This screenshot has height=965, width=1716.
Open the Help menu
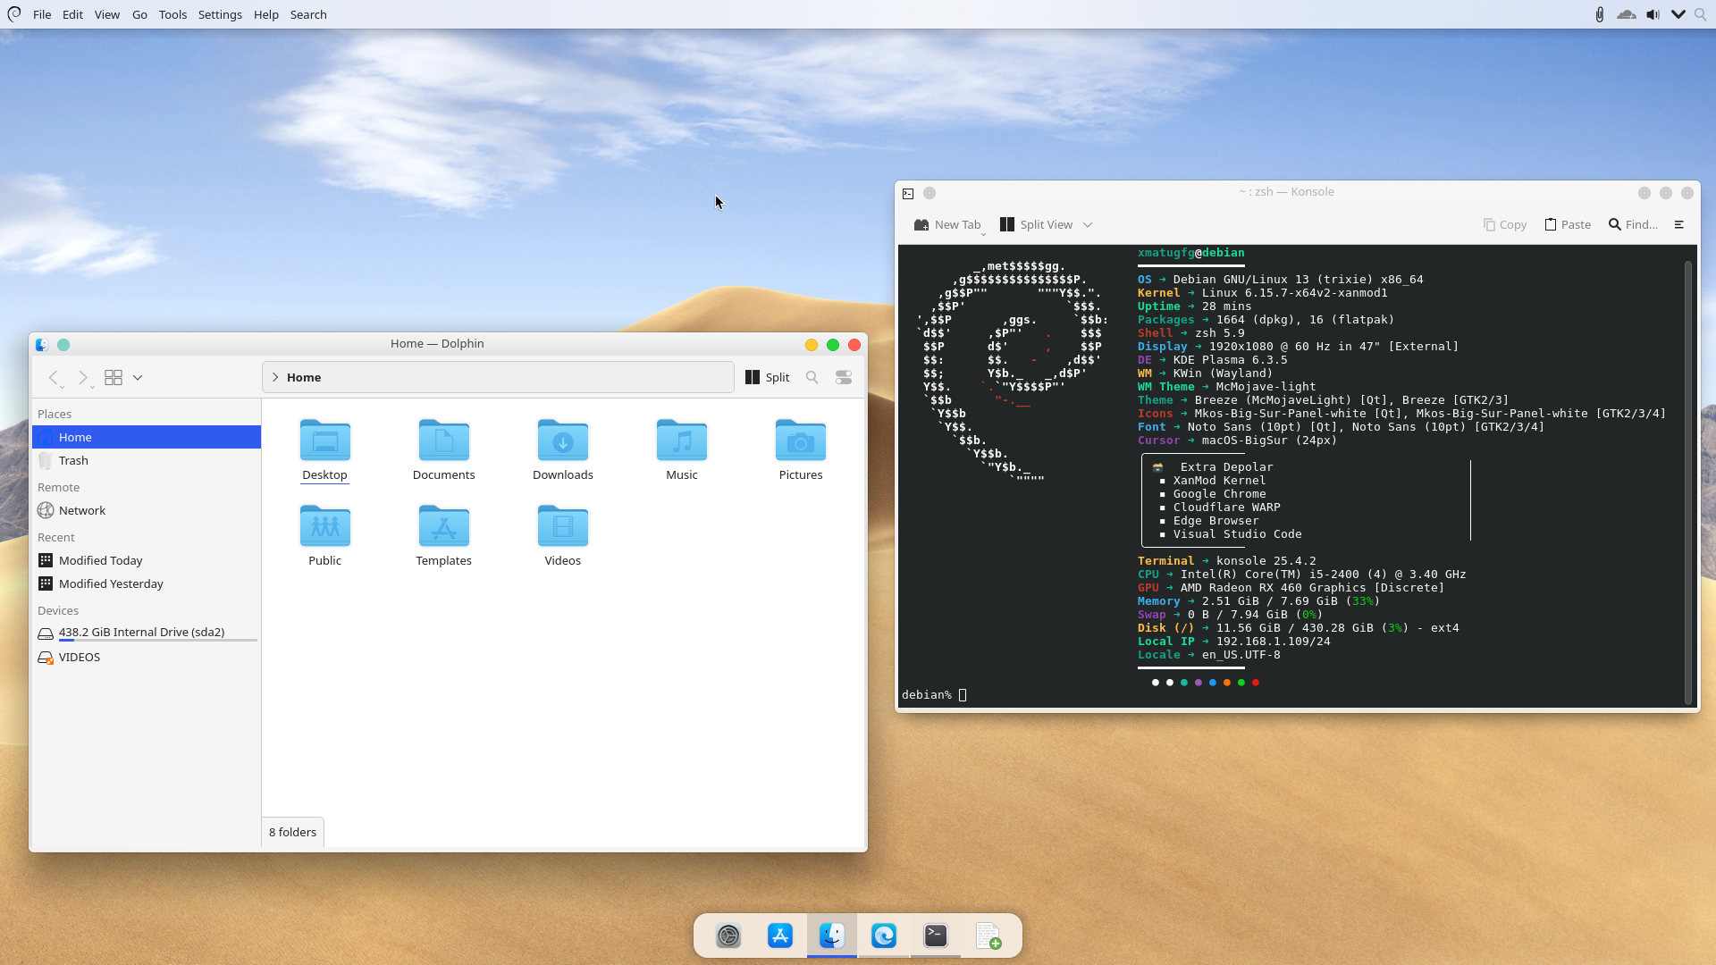[266, 14]
